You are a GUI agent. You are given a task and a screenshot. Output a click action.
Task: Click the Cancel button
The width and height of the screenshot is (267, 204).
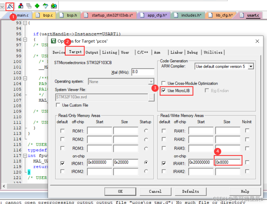155,192
